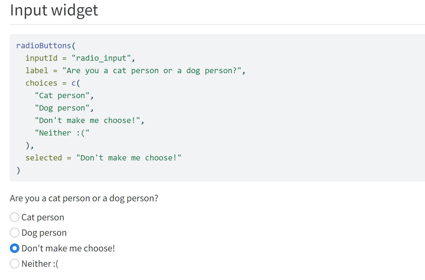Click the final closing parenthesis in code

click(18, 170)
